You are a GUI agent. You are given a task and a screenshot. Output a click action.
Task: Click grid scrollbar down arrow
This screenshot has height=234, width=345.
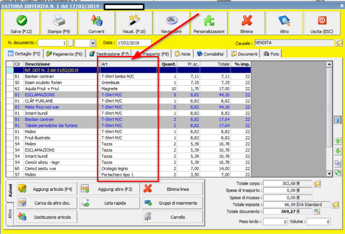329,174
